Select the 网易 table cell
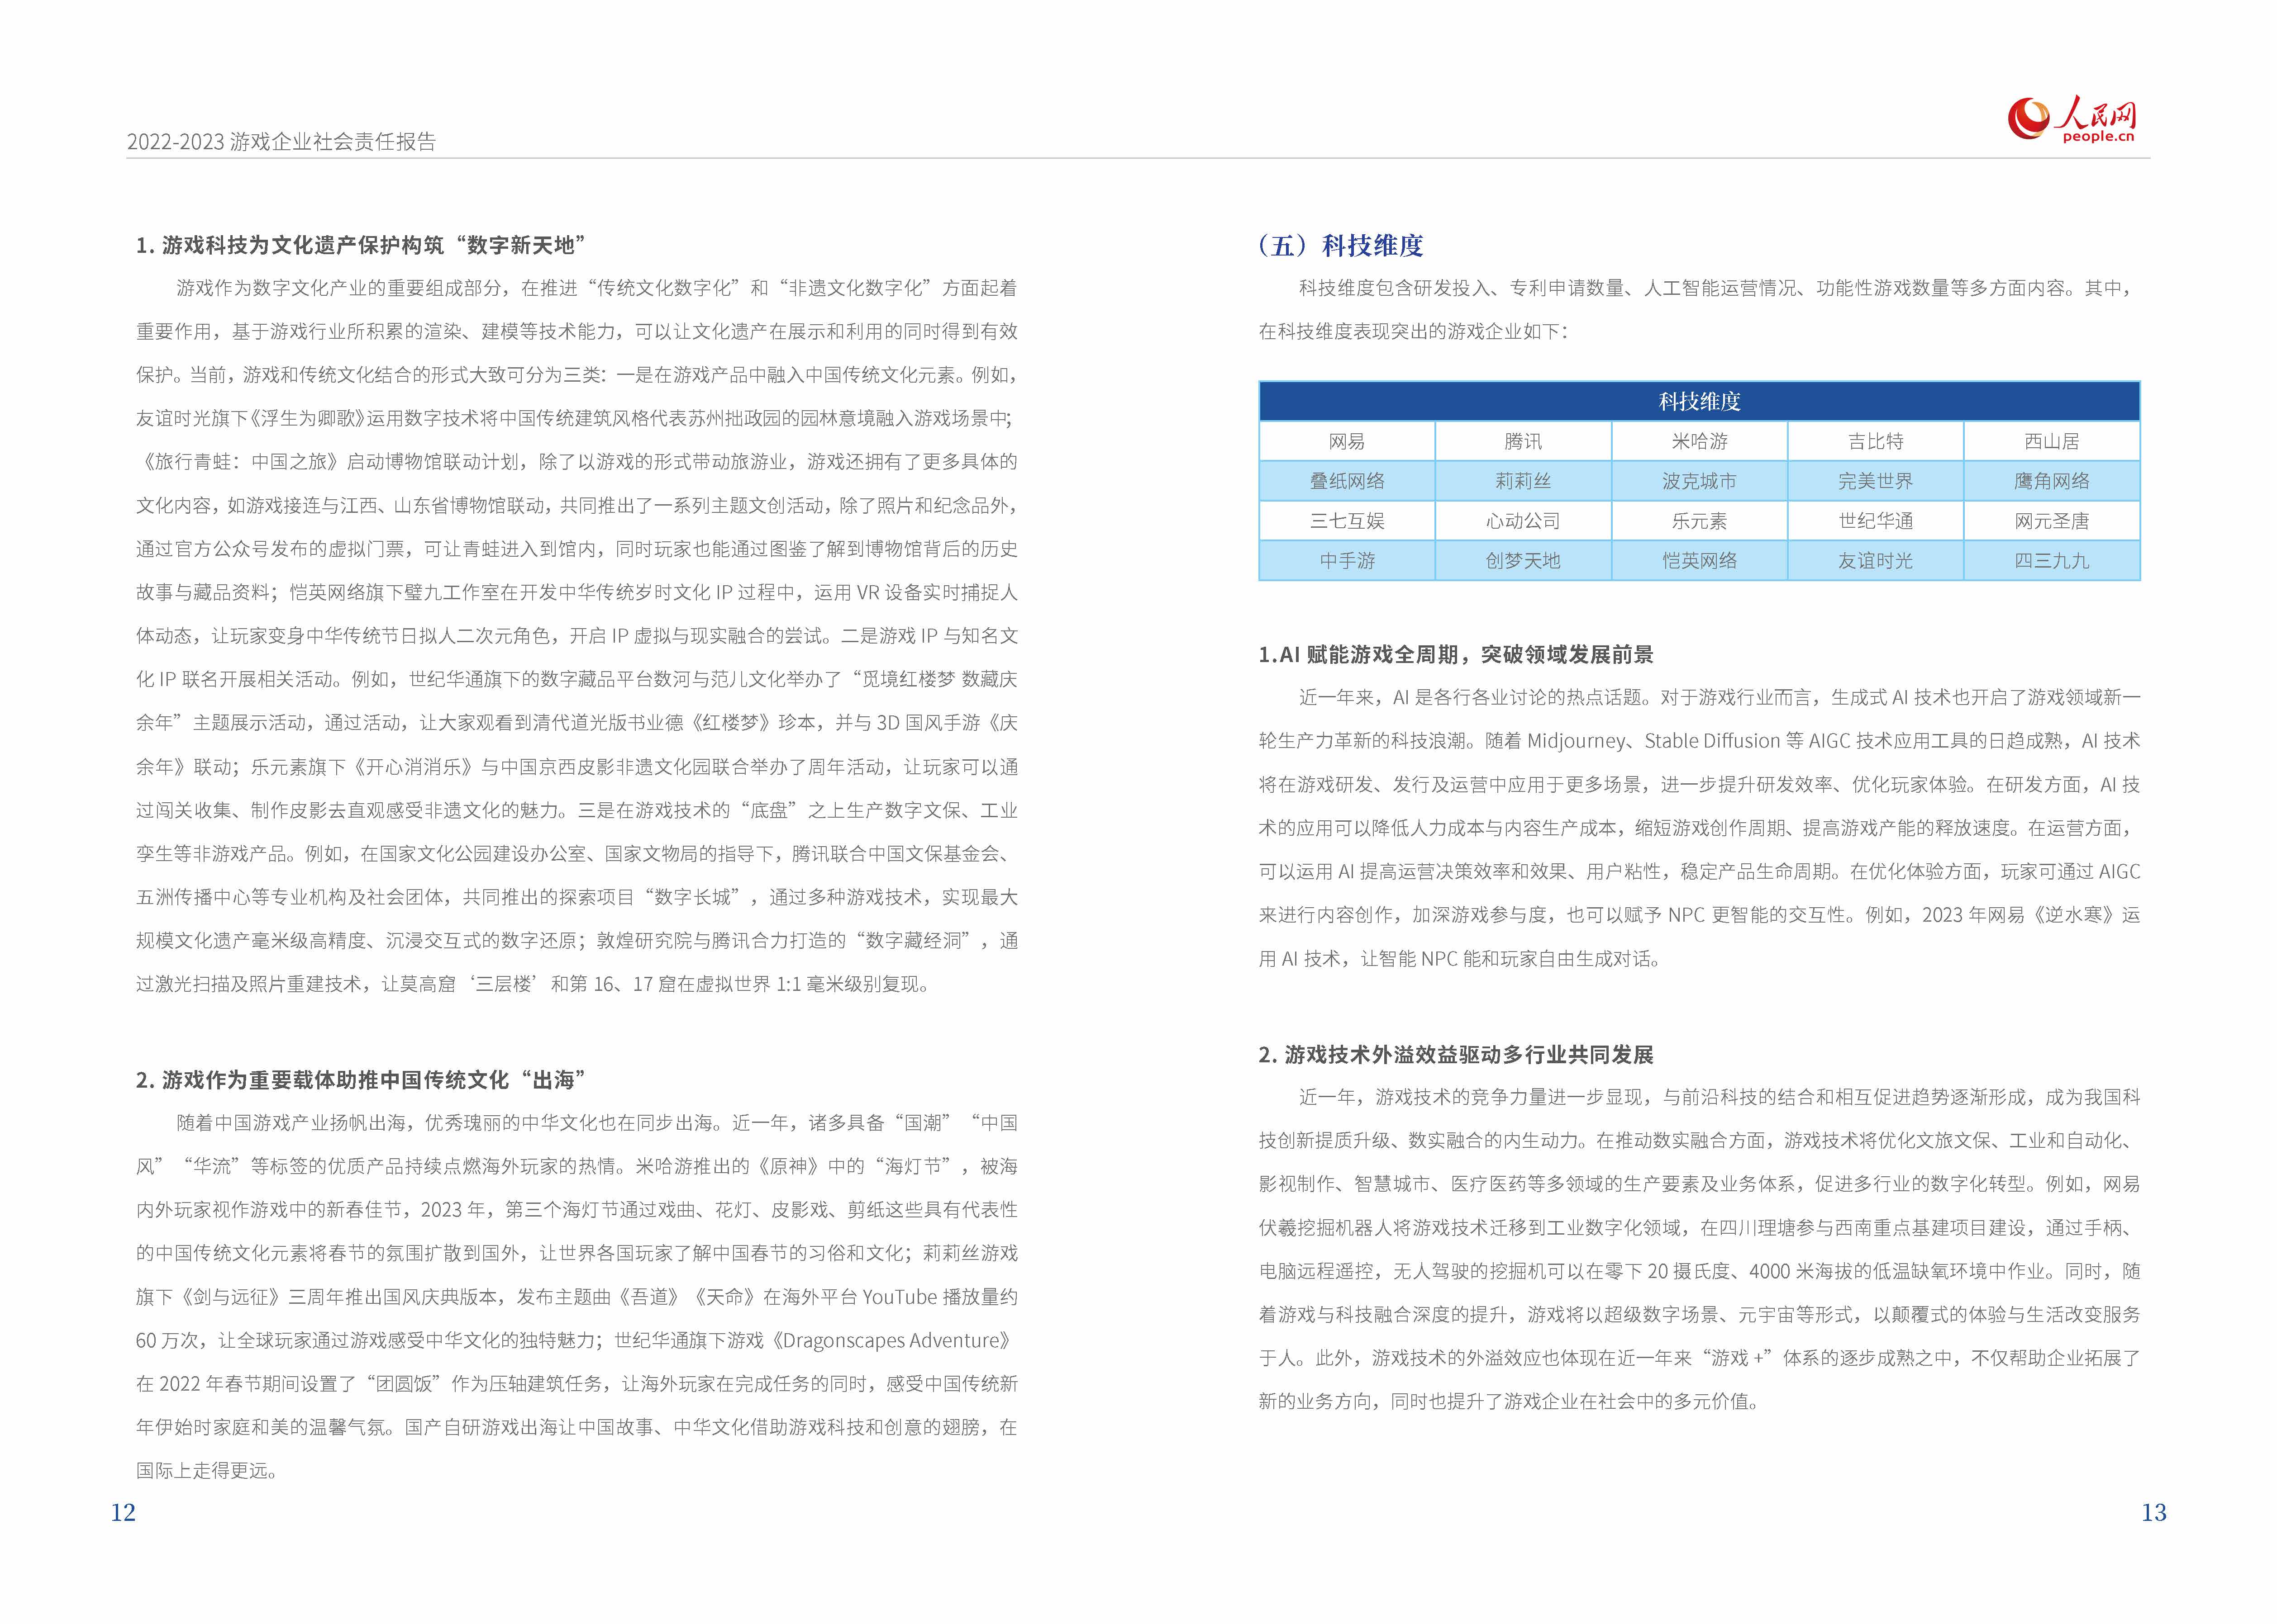 [x=1347, y=441]
